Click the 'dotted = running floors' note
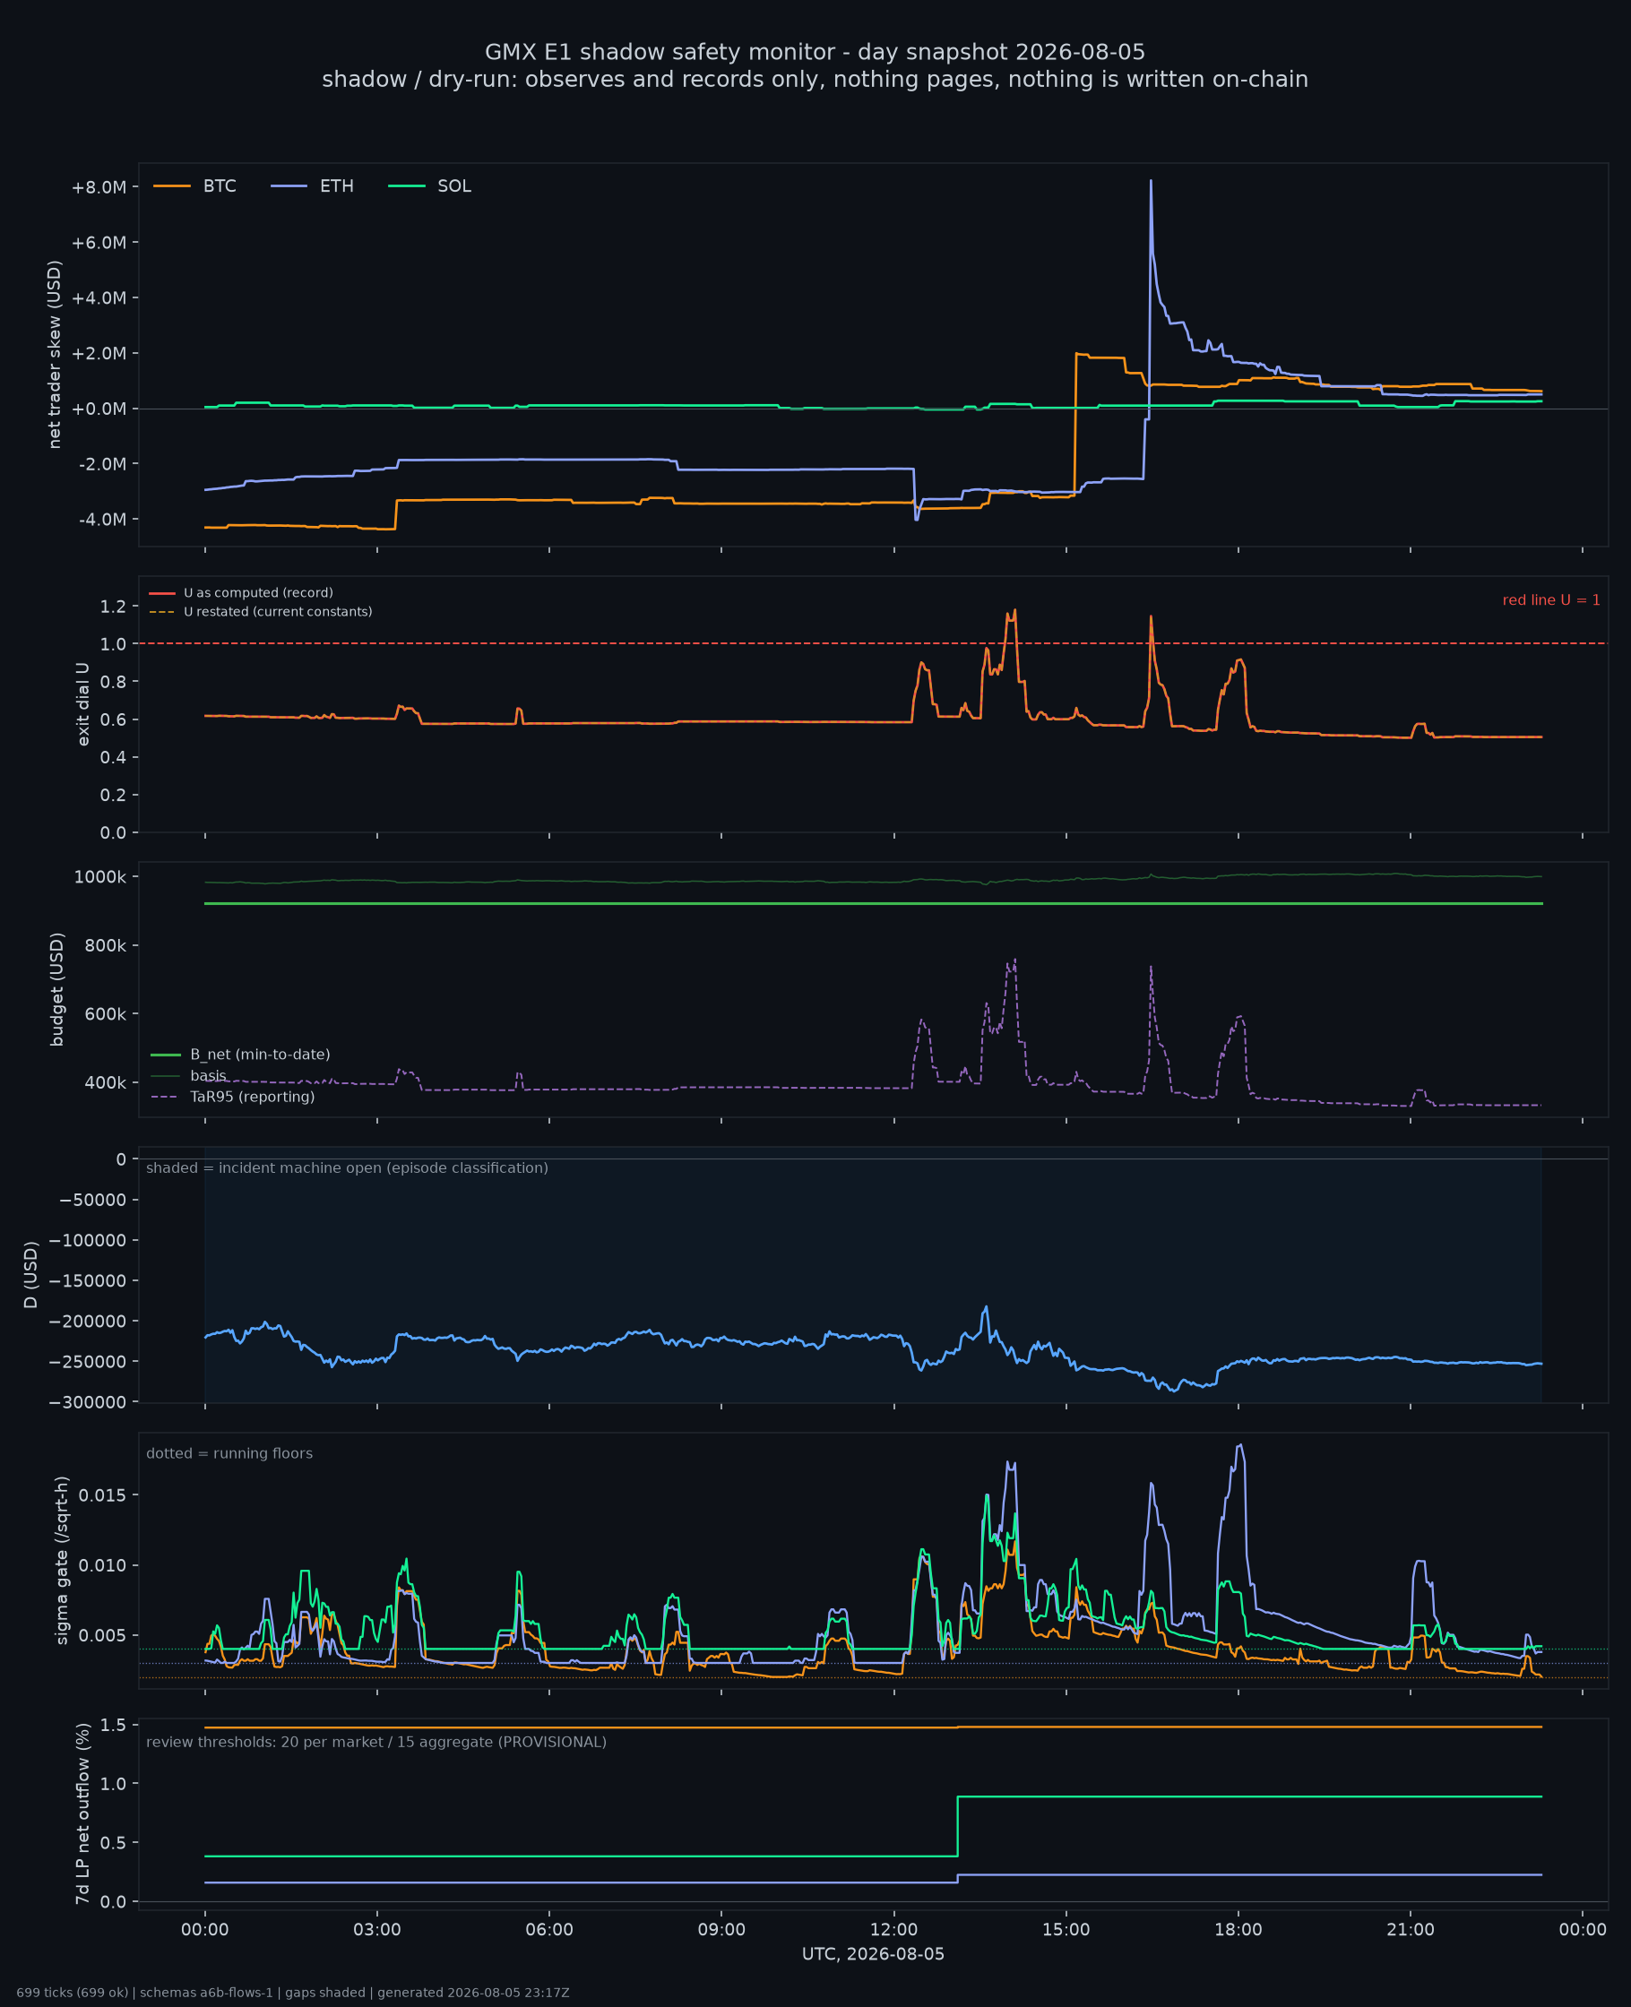 (x=229, y=1453)
